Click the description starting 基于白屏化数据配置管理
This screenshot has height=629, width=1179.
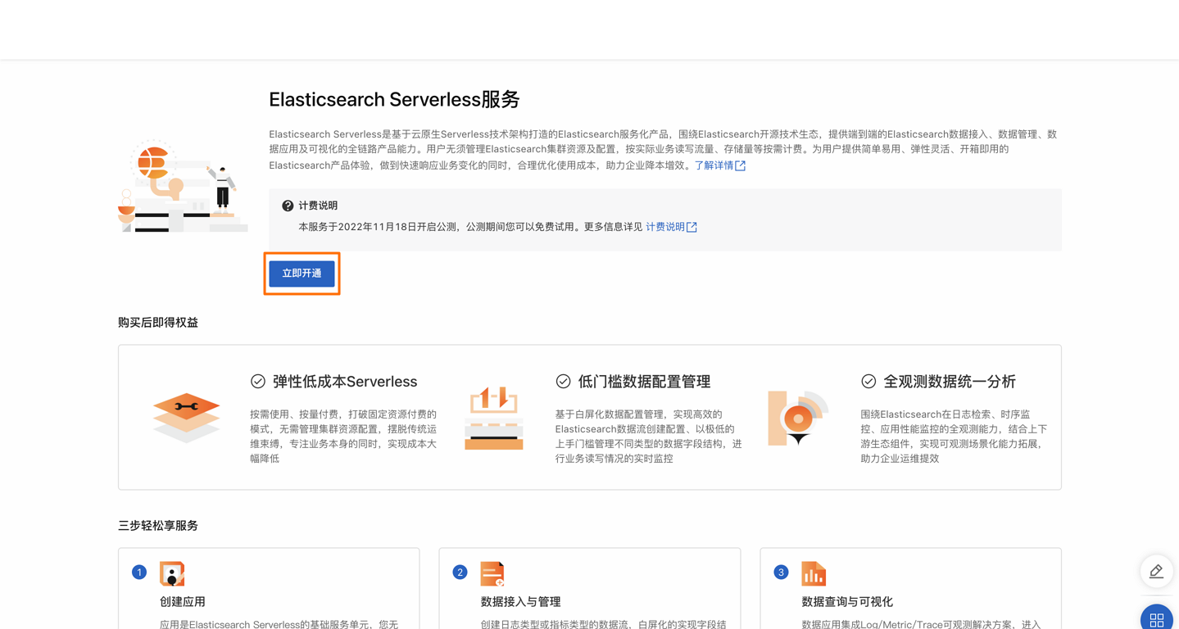(x=648, y=437)
